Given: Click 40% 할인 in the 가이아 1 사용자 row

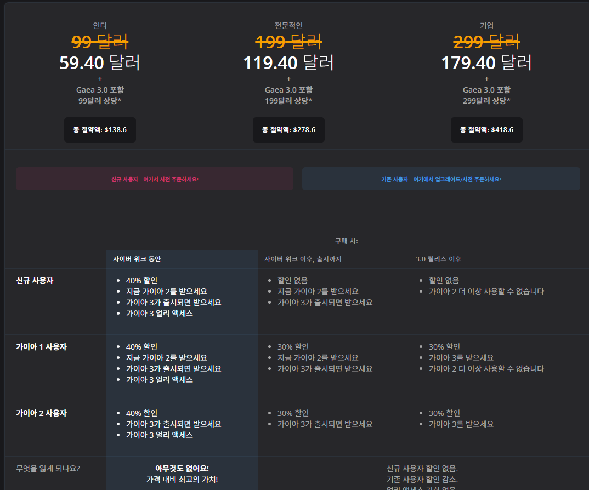Looking at the screenshot, I should tap(141, 346).
